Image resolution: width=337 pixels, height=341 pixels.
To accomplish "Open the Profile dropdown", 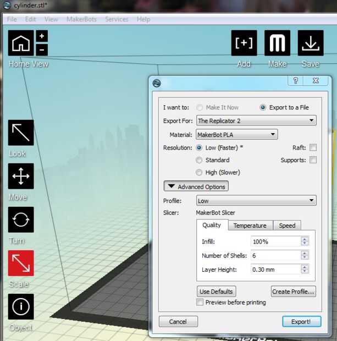I will [x=256, y=200].
